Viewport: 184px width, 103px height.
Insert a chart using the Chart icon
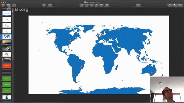click(x=87, y=5)
